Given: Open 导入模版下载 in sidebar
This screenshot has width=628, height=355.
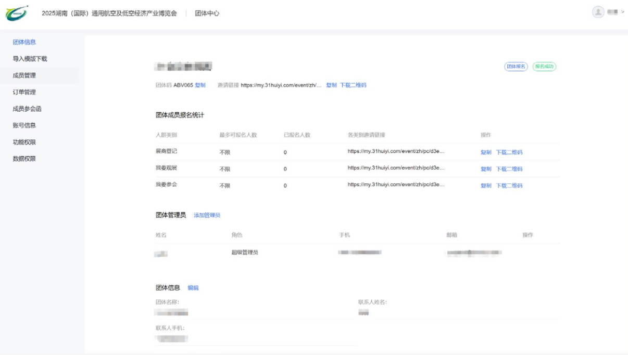Looking at the screenshot, I should click(x=30, y=59).
